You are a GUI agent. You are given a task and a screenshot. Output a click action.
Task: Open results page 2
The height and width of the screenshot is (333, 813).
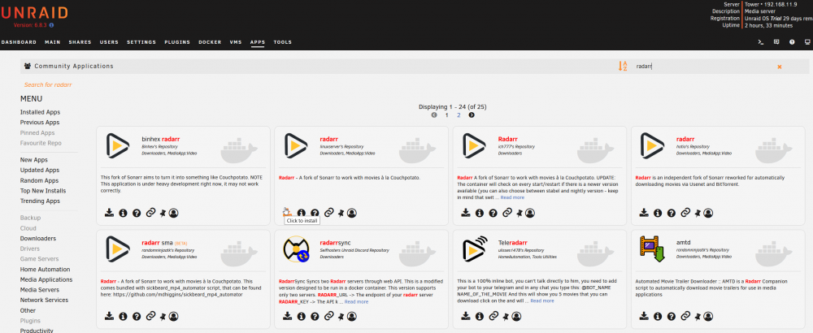[459, 115]
